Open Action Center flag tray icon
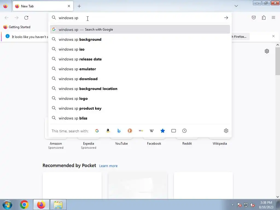This screenshot has height=210, width=280. [x=239, y=205]
